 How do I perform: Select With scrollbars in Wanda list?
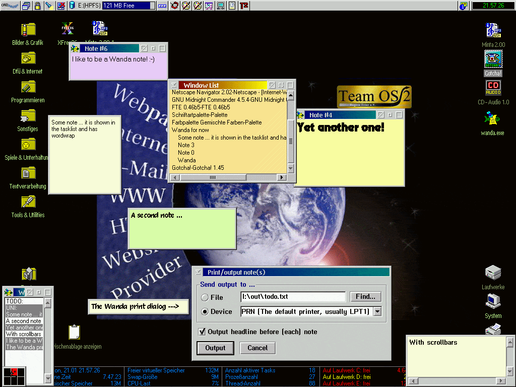click(x=24, y=334)
